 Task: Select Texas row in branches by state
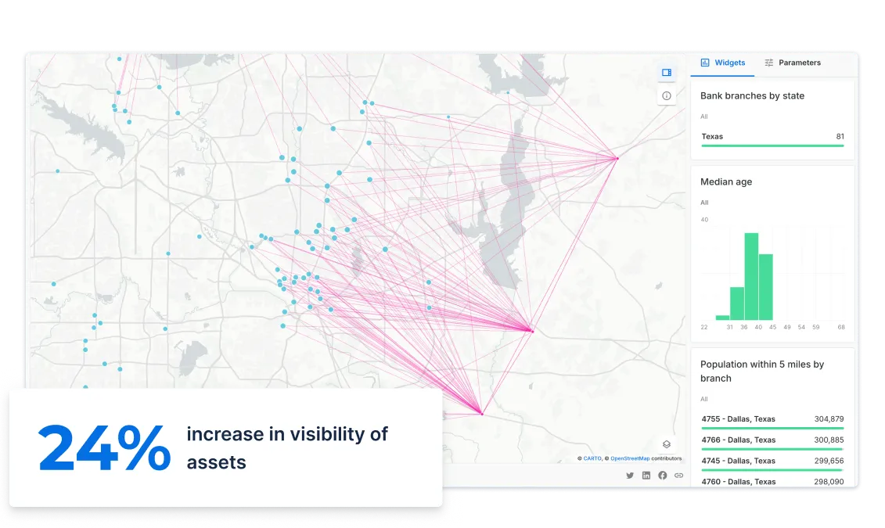[772, 137]
